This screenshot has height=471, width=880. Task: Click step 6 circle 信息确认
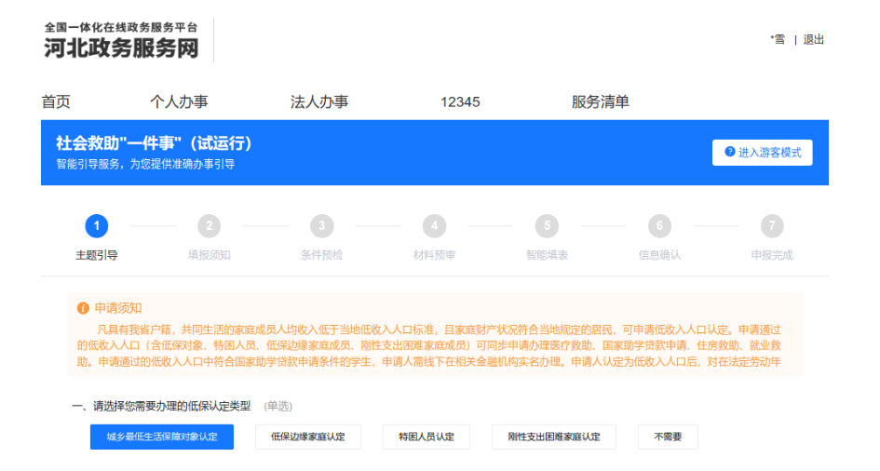(x=659, y=226)
